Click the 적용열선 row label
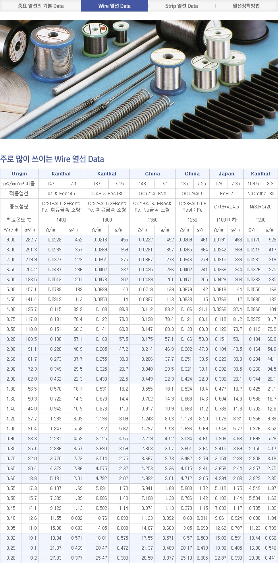 pyautogui.click(x=19, y=194)
